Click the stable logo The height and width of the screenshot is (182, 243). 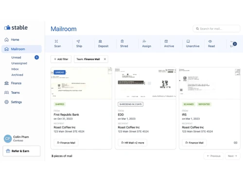click(16, 28)
